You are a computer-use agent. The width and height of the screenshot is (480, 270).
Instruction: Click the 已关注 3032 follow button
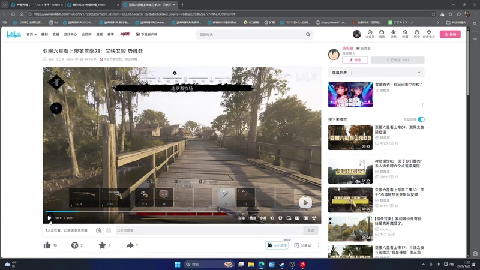point(398,60)
